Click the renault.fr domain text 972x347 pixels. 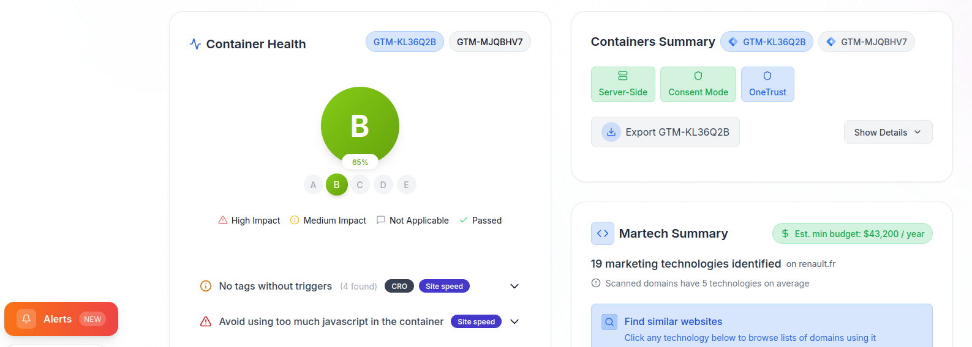[817, 264]
